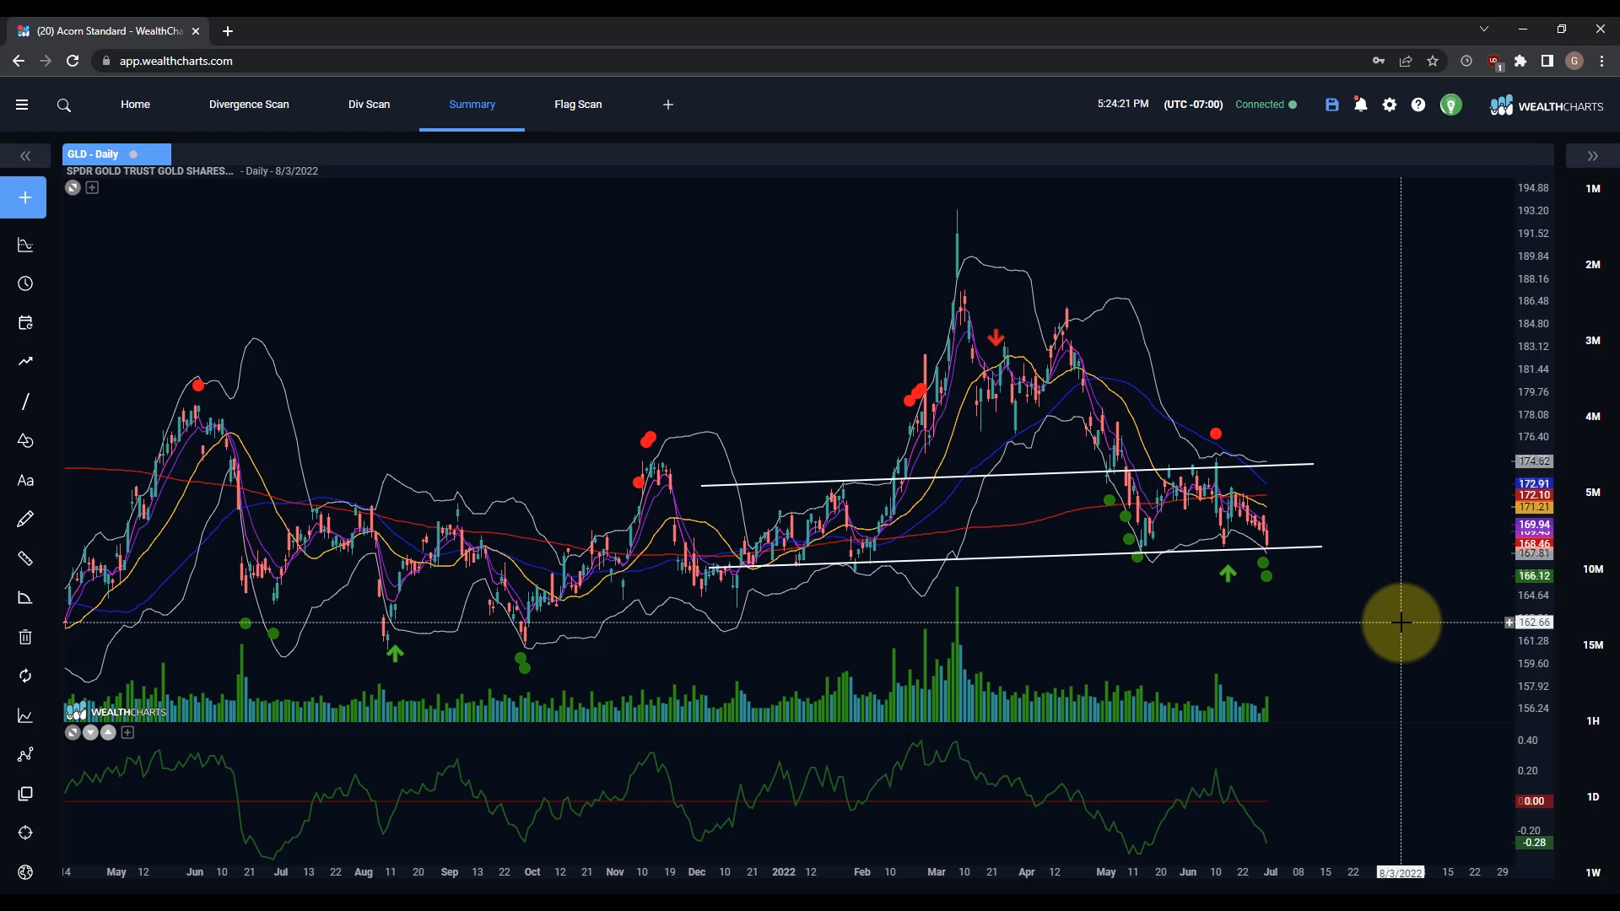Set the 5M timeframe
Screen dimensions: 1620x911
click(1593, 493)
